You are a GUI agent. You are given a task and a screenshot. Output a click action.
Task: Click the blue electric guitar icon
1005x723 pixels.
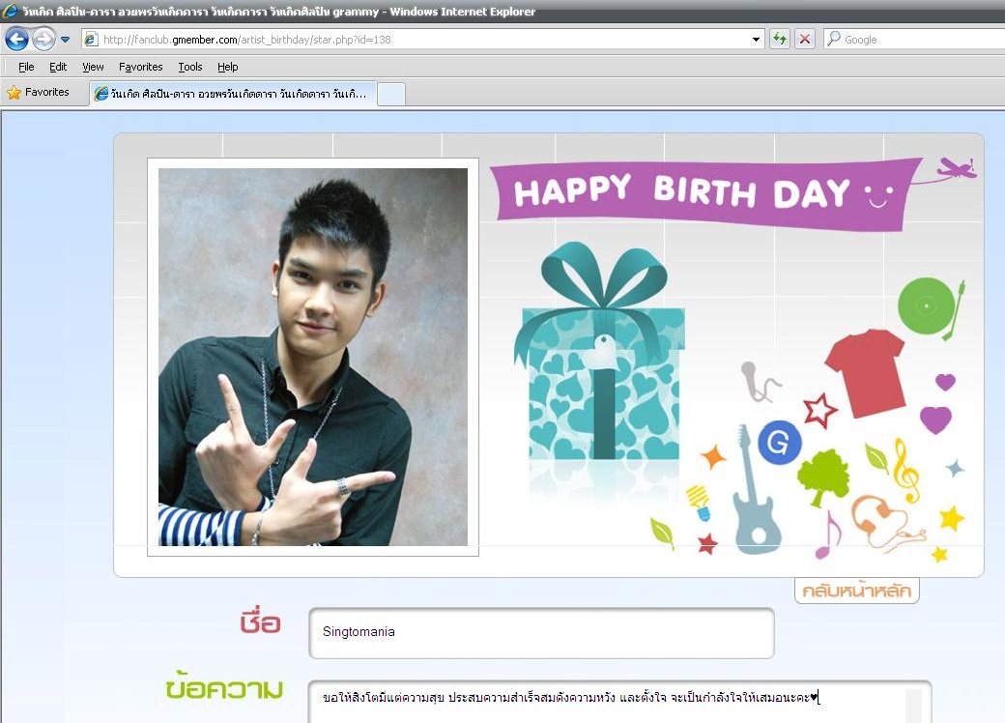[x=756, y=490]
